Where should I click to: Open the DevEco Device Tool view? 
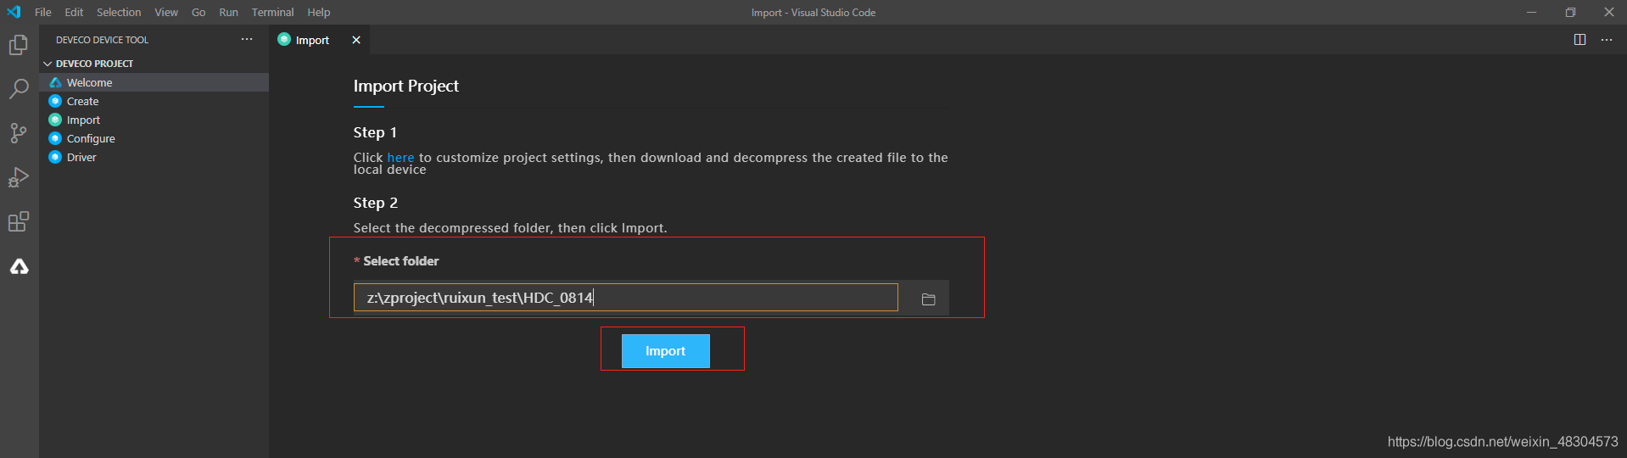click(19, 266)
